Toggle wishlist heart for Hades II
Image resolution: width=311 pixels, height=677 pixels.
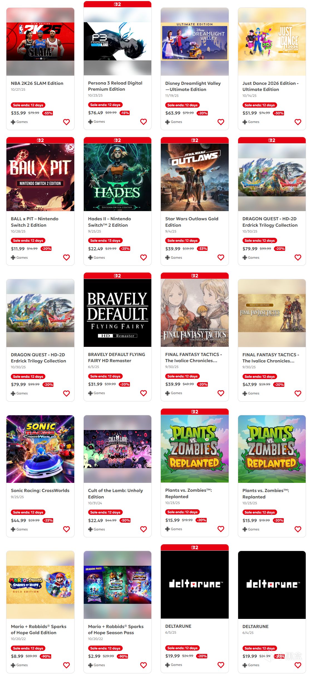tap(144, 258)
